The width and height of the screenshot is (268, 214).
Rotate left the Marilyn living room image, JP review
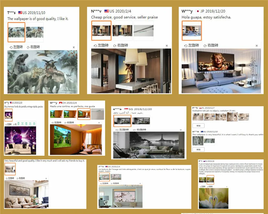point(191,45)
